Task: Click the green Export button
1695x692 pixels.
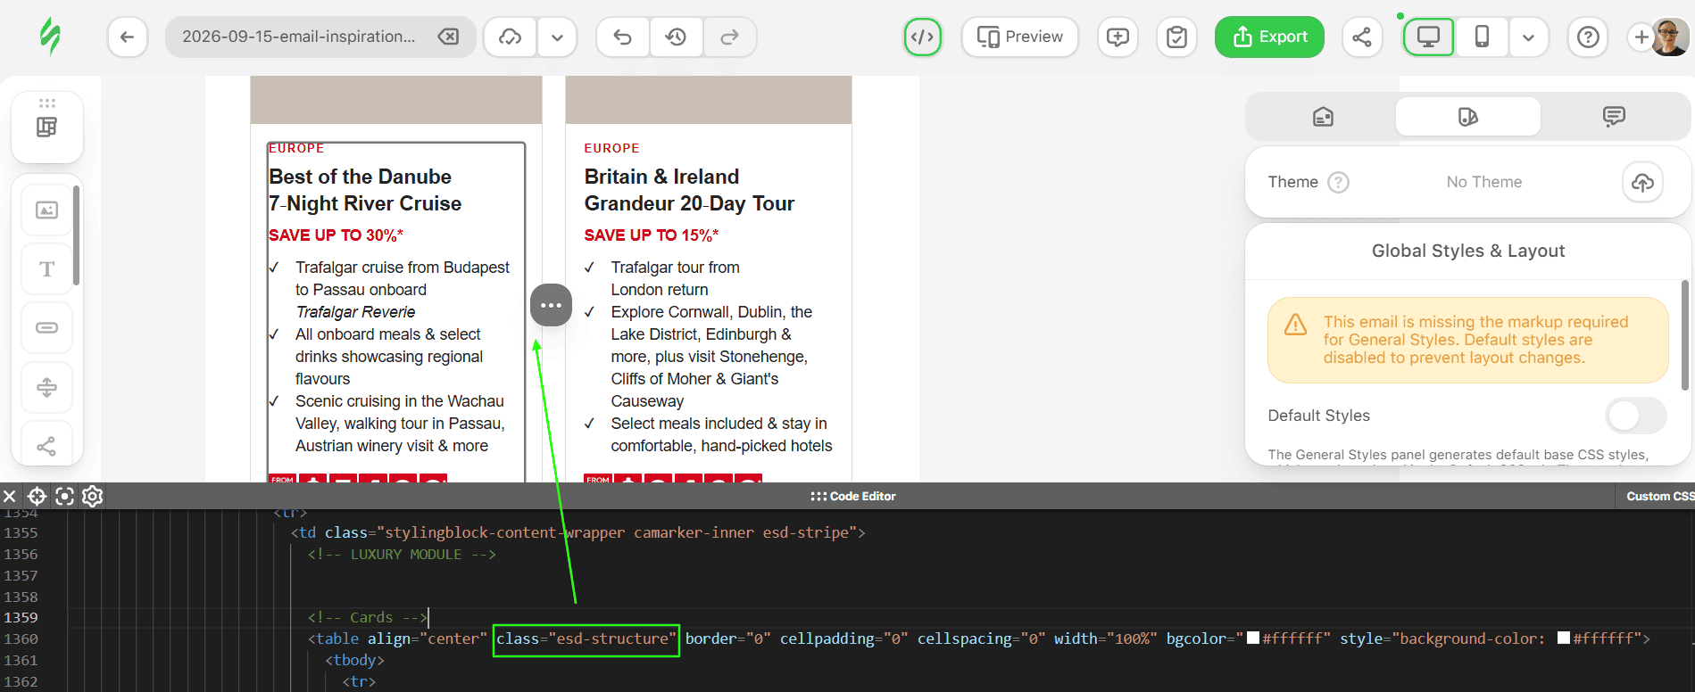Action: [x=1269, y=37]
